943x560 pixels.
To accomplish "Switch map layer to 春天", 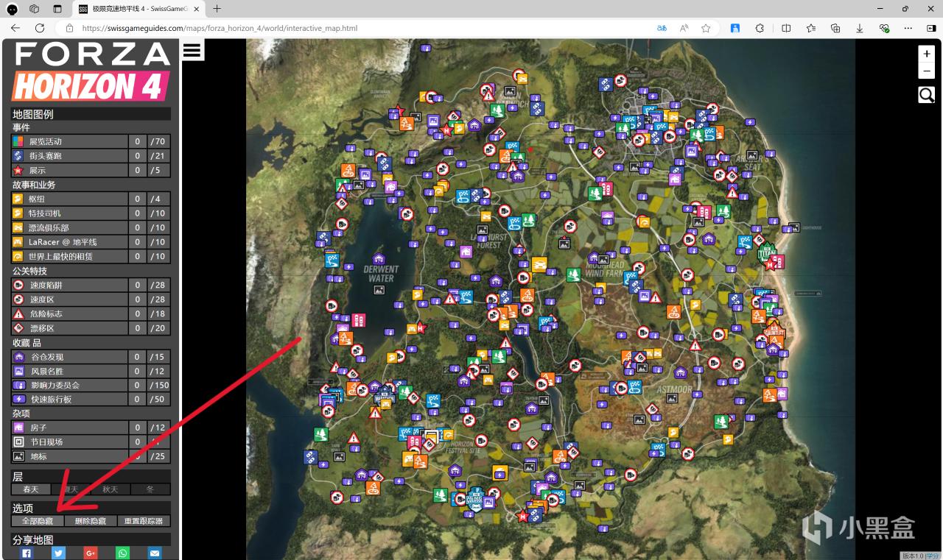I will coord(31,489).
